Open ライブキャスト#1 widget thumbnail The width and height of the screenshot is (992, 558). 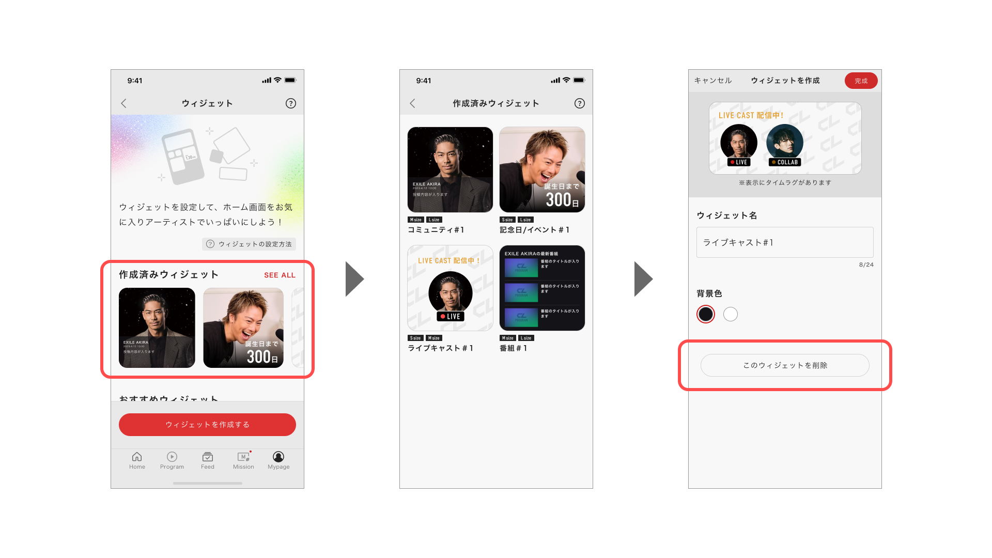tap(450, 288)
